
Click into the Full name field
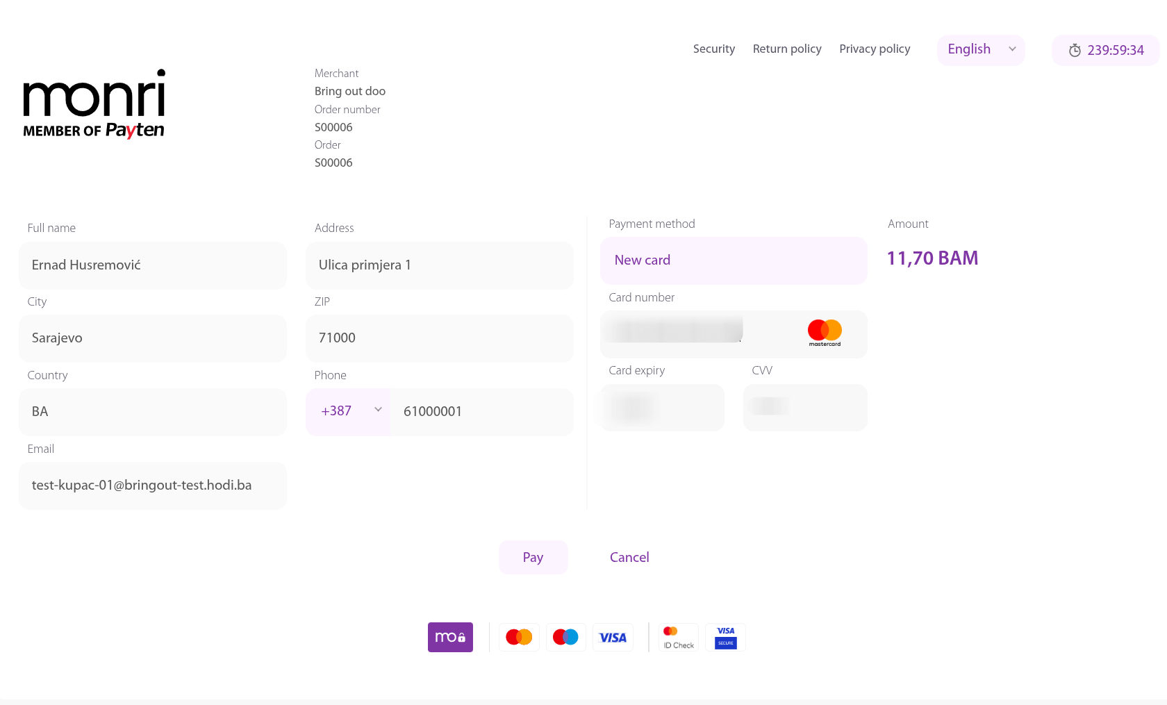pos(153,265)
